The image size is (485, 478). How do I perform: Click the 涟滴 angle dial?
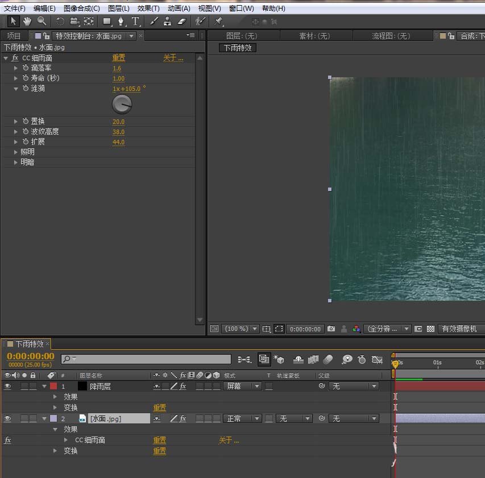click(122, 104)
